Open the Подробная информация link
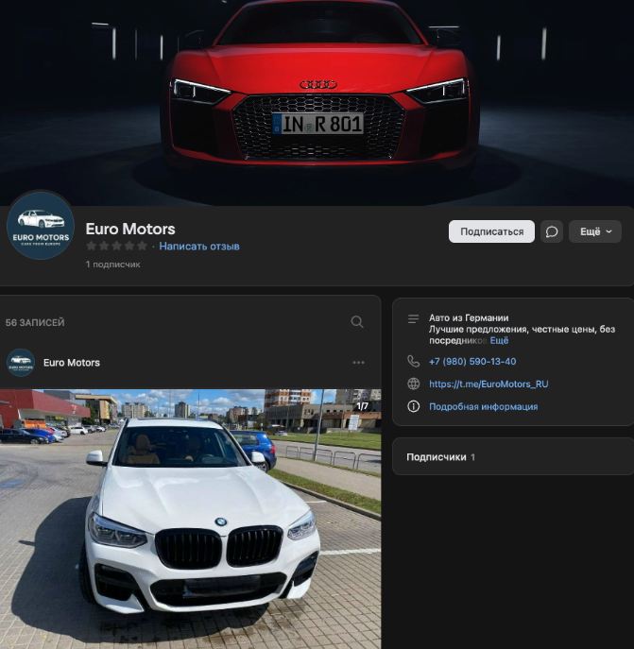Screen dimensions: 634x649 click(x=483, y=407)
